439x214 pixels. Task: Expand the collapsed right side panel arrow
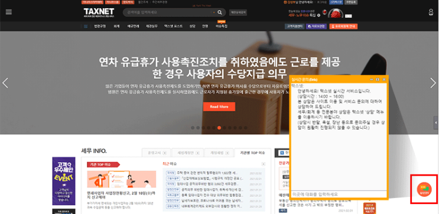436,123
